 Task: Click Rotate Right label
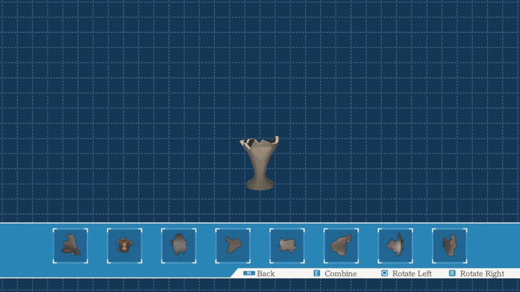[482, 274]
